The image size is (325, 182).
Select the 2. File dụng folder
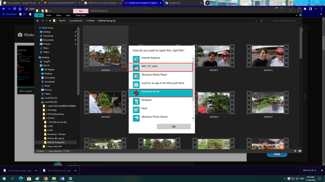(x=51, y=110)
